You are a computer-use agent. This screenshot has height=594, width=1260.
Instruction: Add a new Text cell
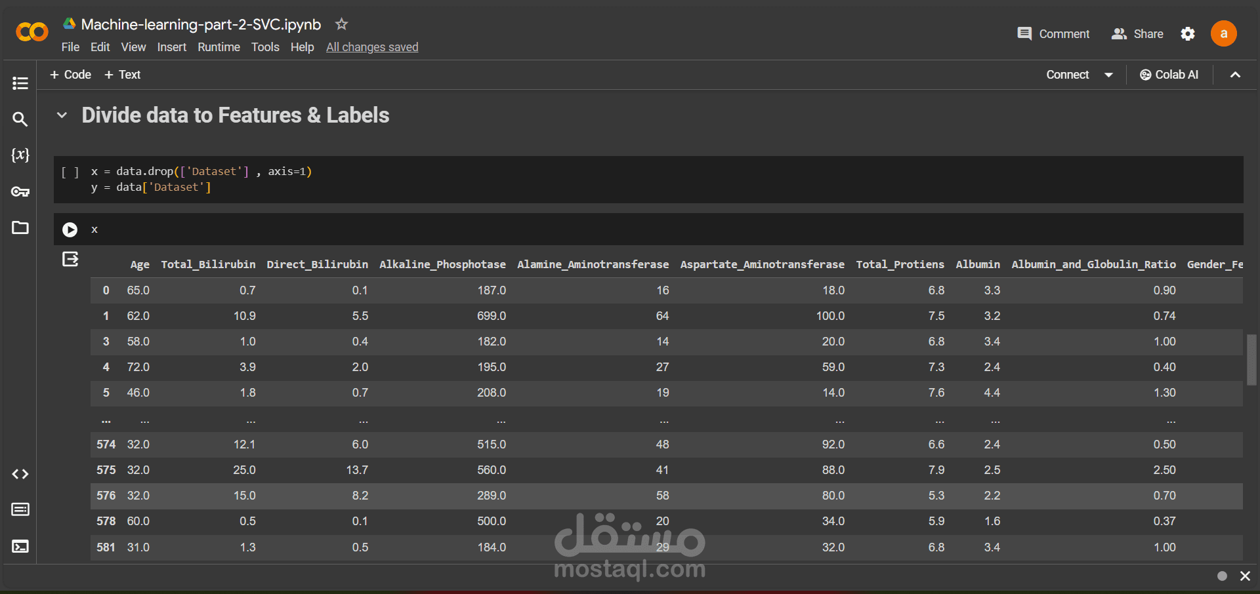pos(122,75)
